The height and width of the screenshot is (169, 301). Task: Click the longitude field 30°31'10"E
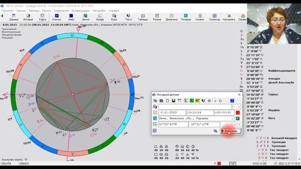click(x=204, y=124)
